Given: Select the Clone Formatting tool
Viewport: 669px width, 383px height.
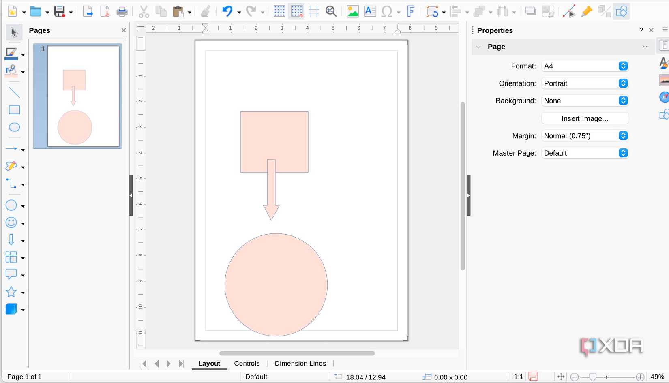Looking at the screenshot, I should (x=206, y=11).
